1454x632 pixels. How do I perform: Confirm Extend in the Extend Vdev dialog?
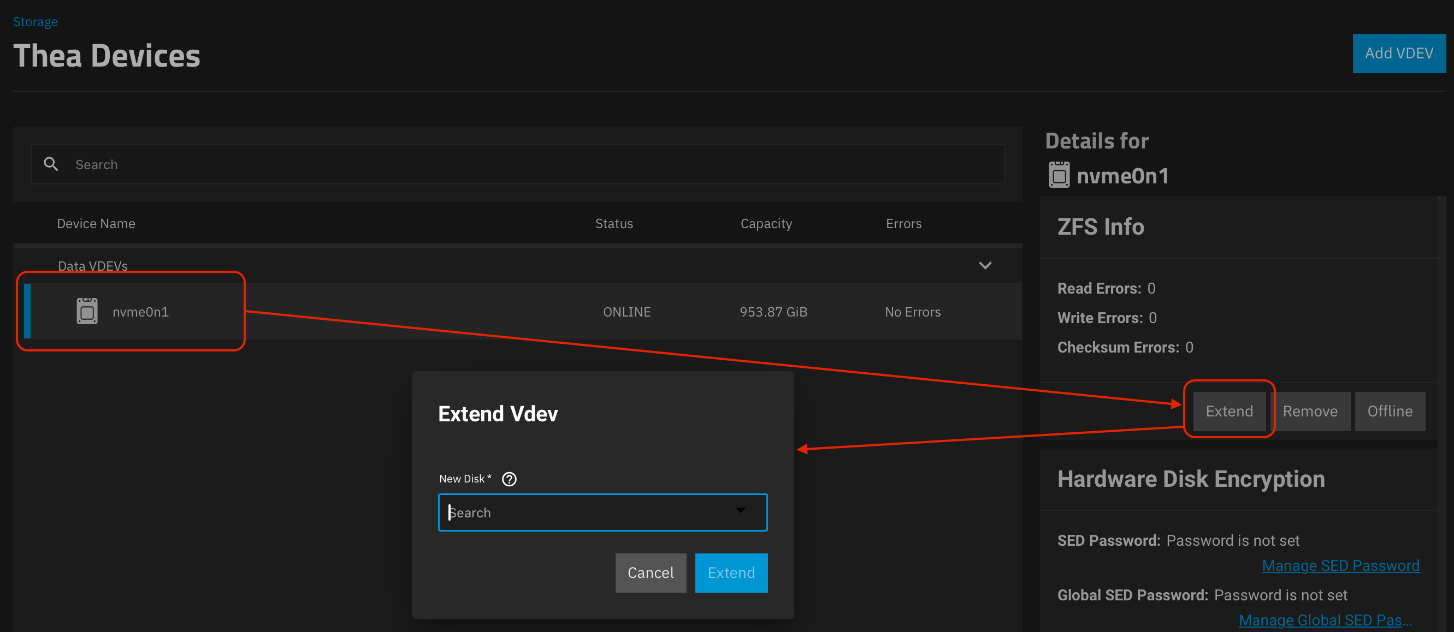pyautogui.click(x=731, y=573)
